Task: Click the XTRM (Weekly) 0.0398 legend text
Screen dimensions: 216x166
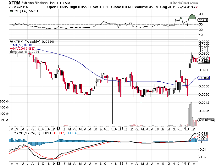Action: coord(34,41)
